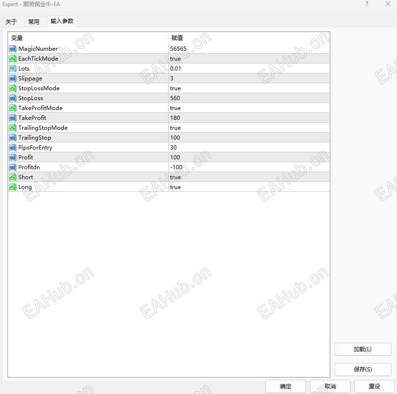Confirm with the 确定 button
This screenshot has width=397, height=394.
(286, 386)
